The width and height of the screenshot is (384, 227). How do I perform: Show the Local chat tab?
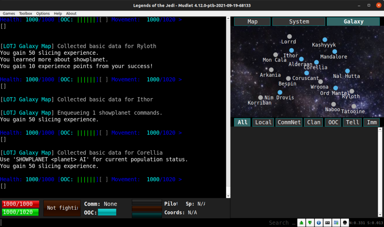pyautogui.click(x=263, y=122)
